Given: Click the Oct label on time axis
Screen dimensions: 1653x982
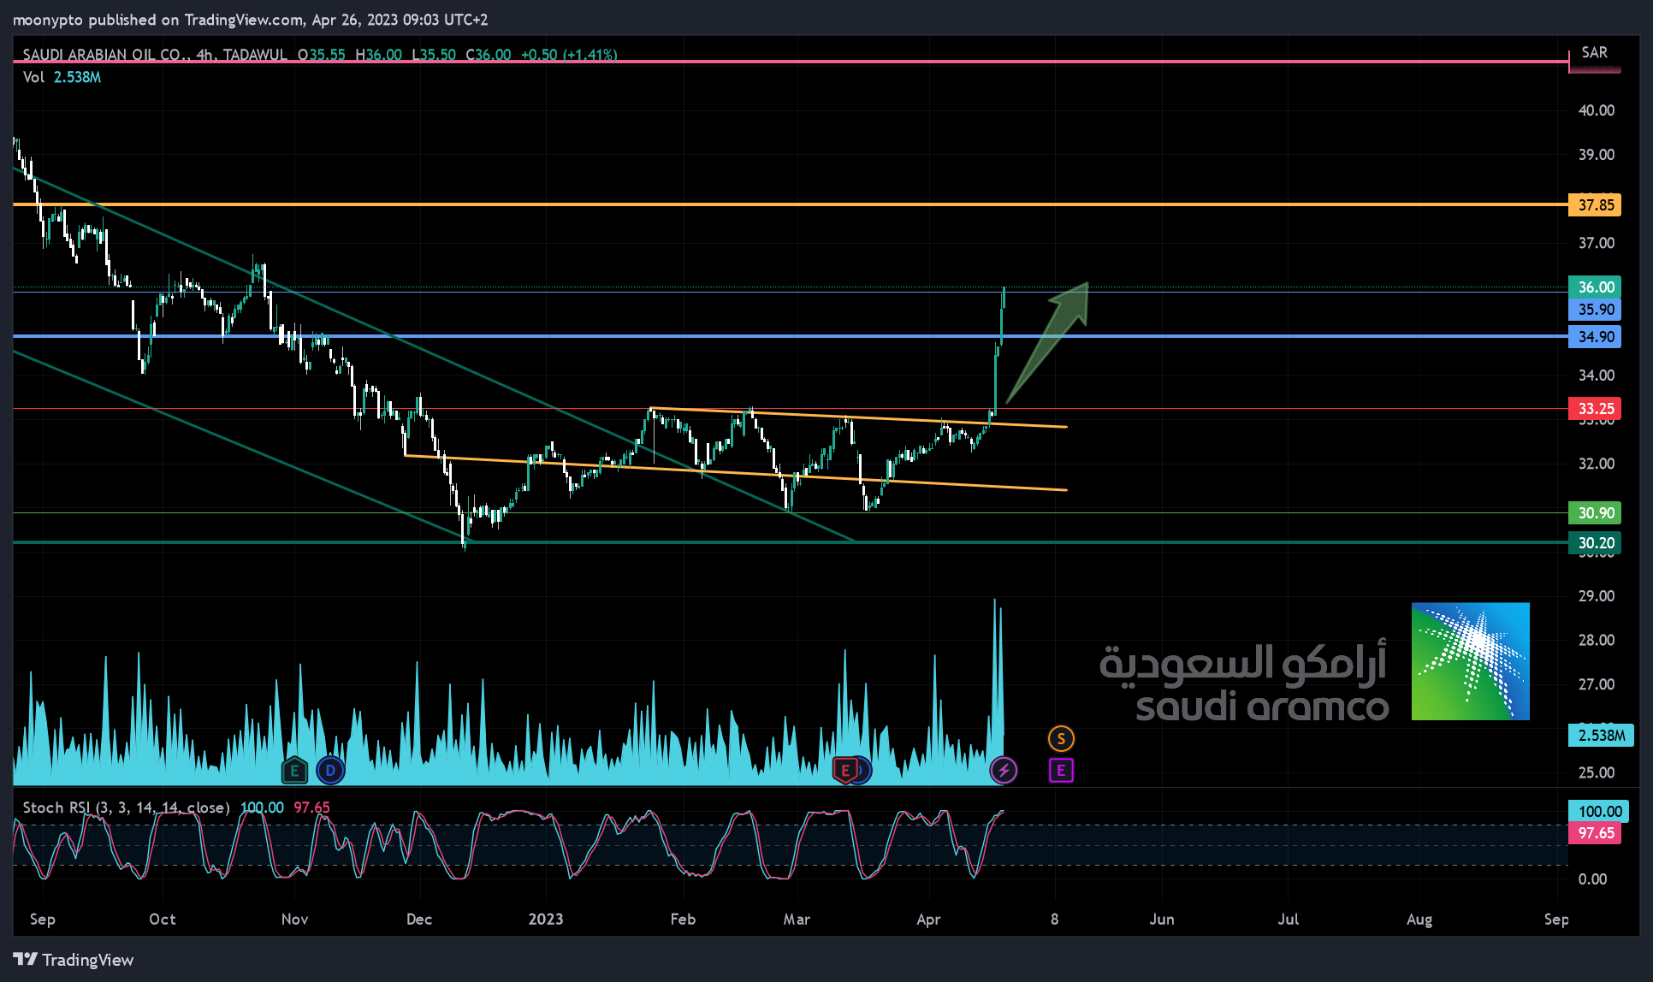Looking at the screenshot, I should click(x=163, y=920).
